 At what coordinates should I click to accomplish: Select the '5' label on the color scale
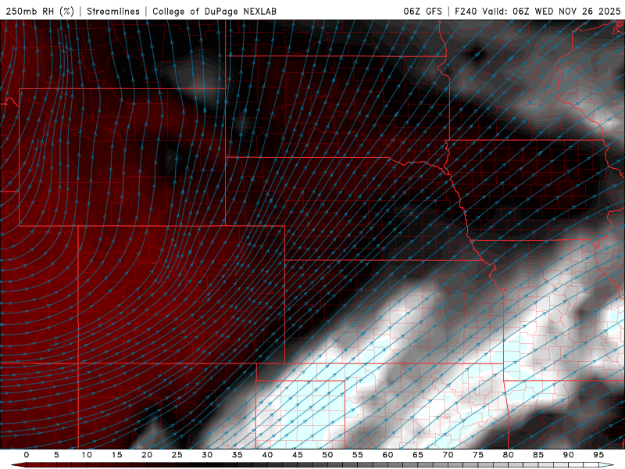point(56,455)
